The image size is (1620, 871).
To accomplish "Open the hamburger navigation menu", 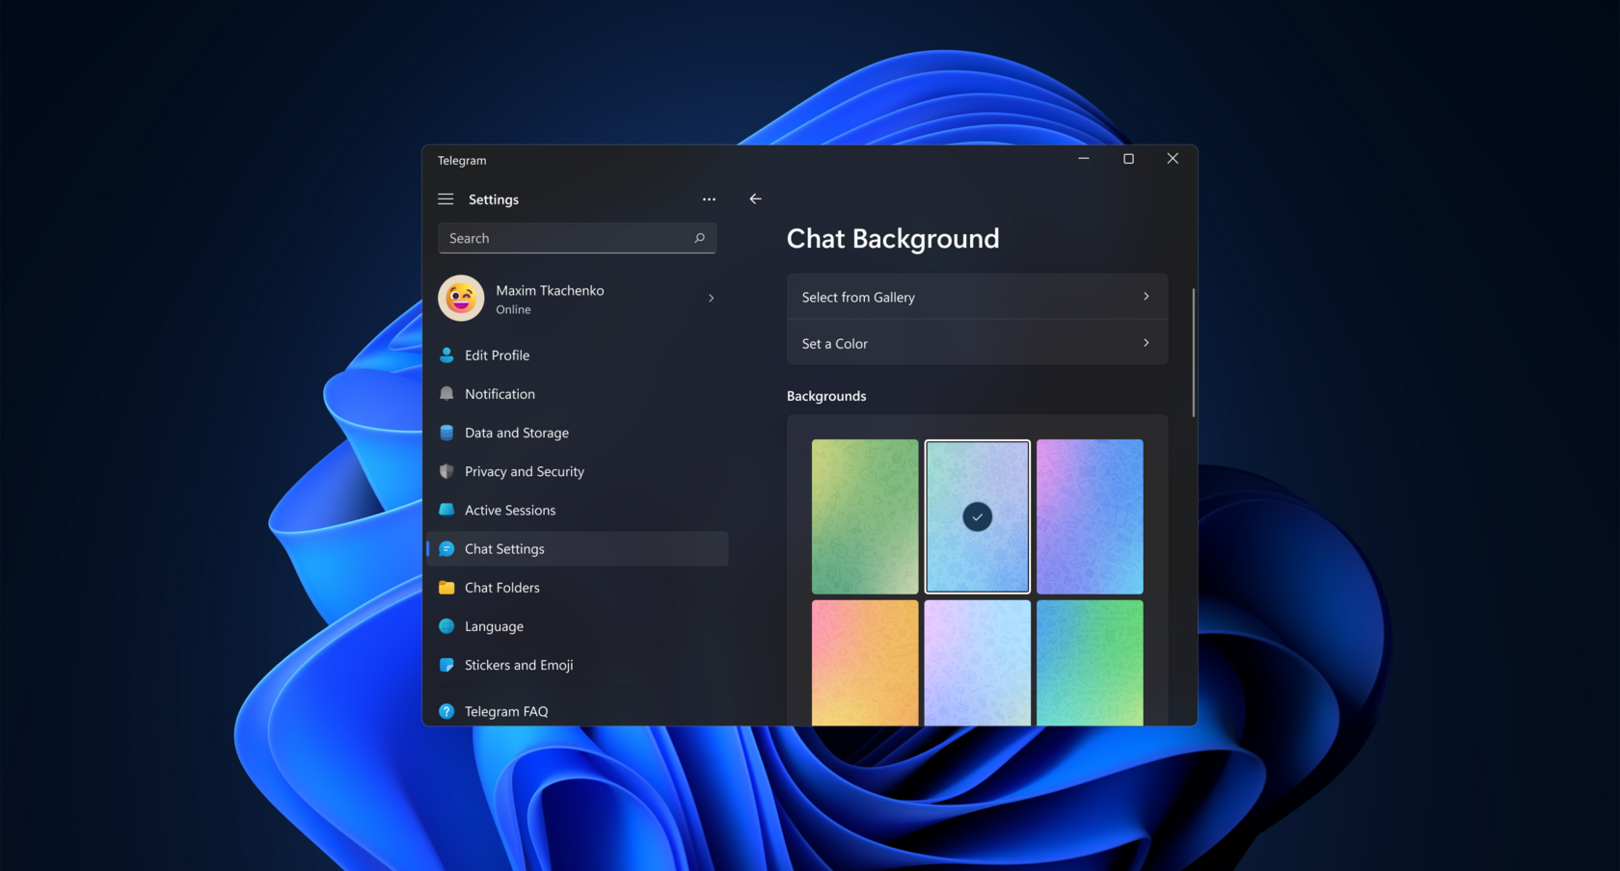I will (445, 199).
